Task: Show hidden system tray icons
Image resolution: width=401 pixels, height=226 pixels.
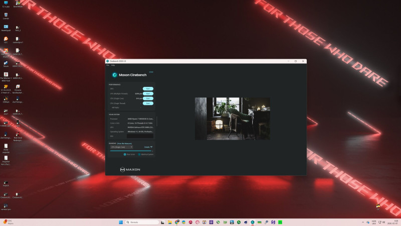Action: click(x=362, y=222)
